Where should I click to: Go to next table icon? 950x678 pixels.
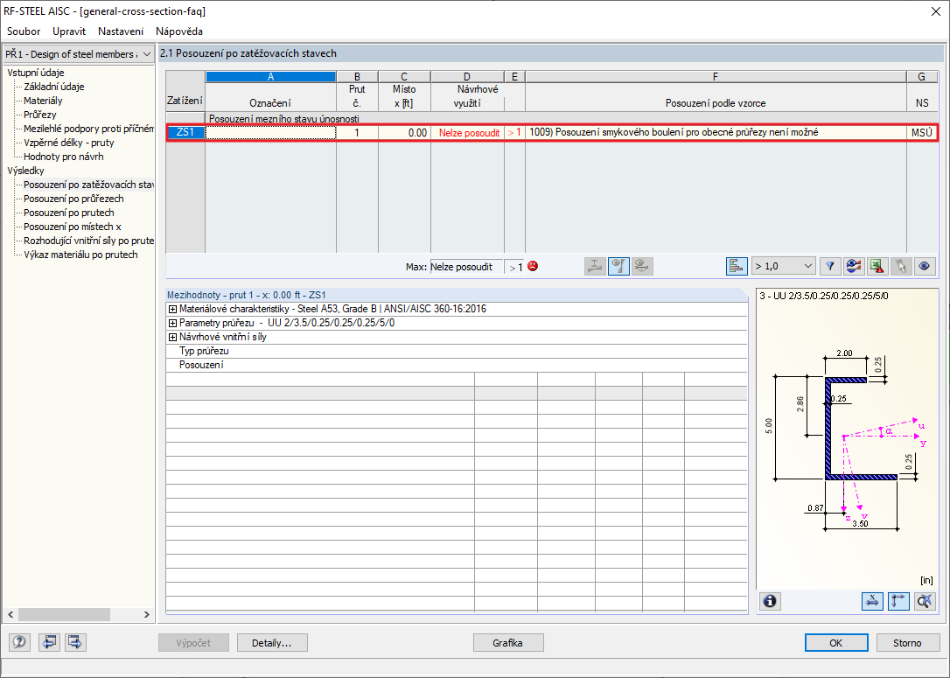pyautogui.click(x=75, y=641)
